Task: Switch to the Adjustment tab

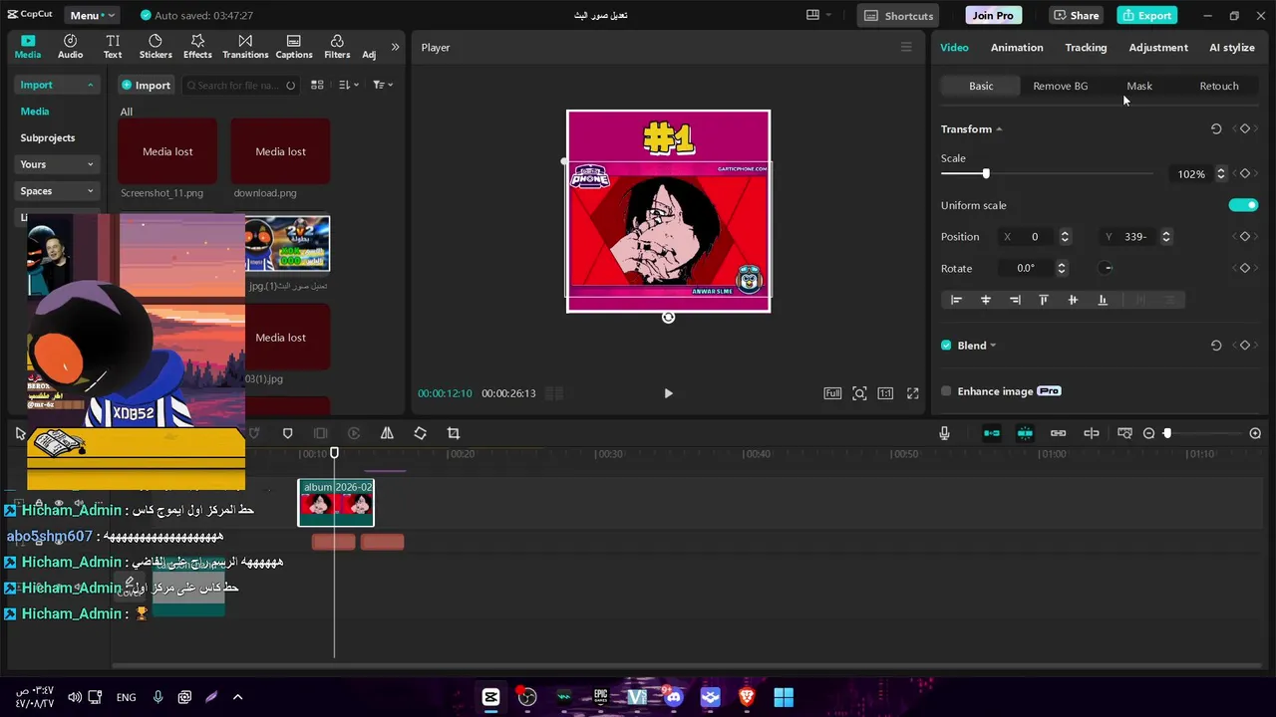Action: click(1158, 47)
